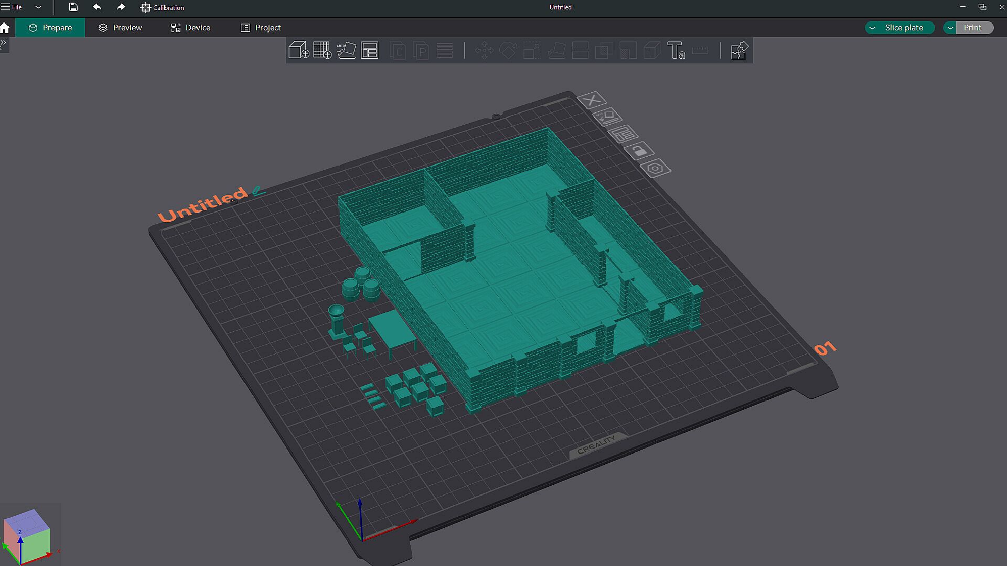Edit the Untitled plate name pencil

[257, 191]
